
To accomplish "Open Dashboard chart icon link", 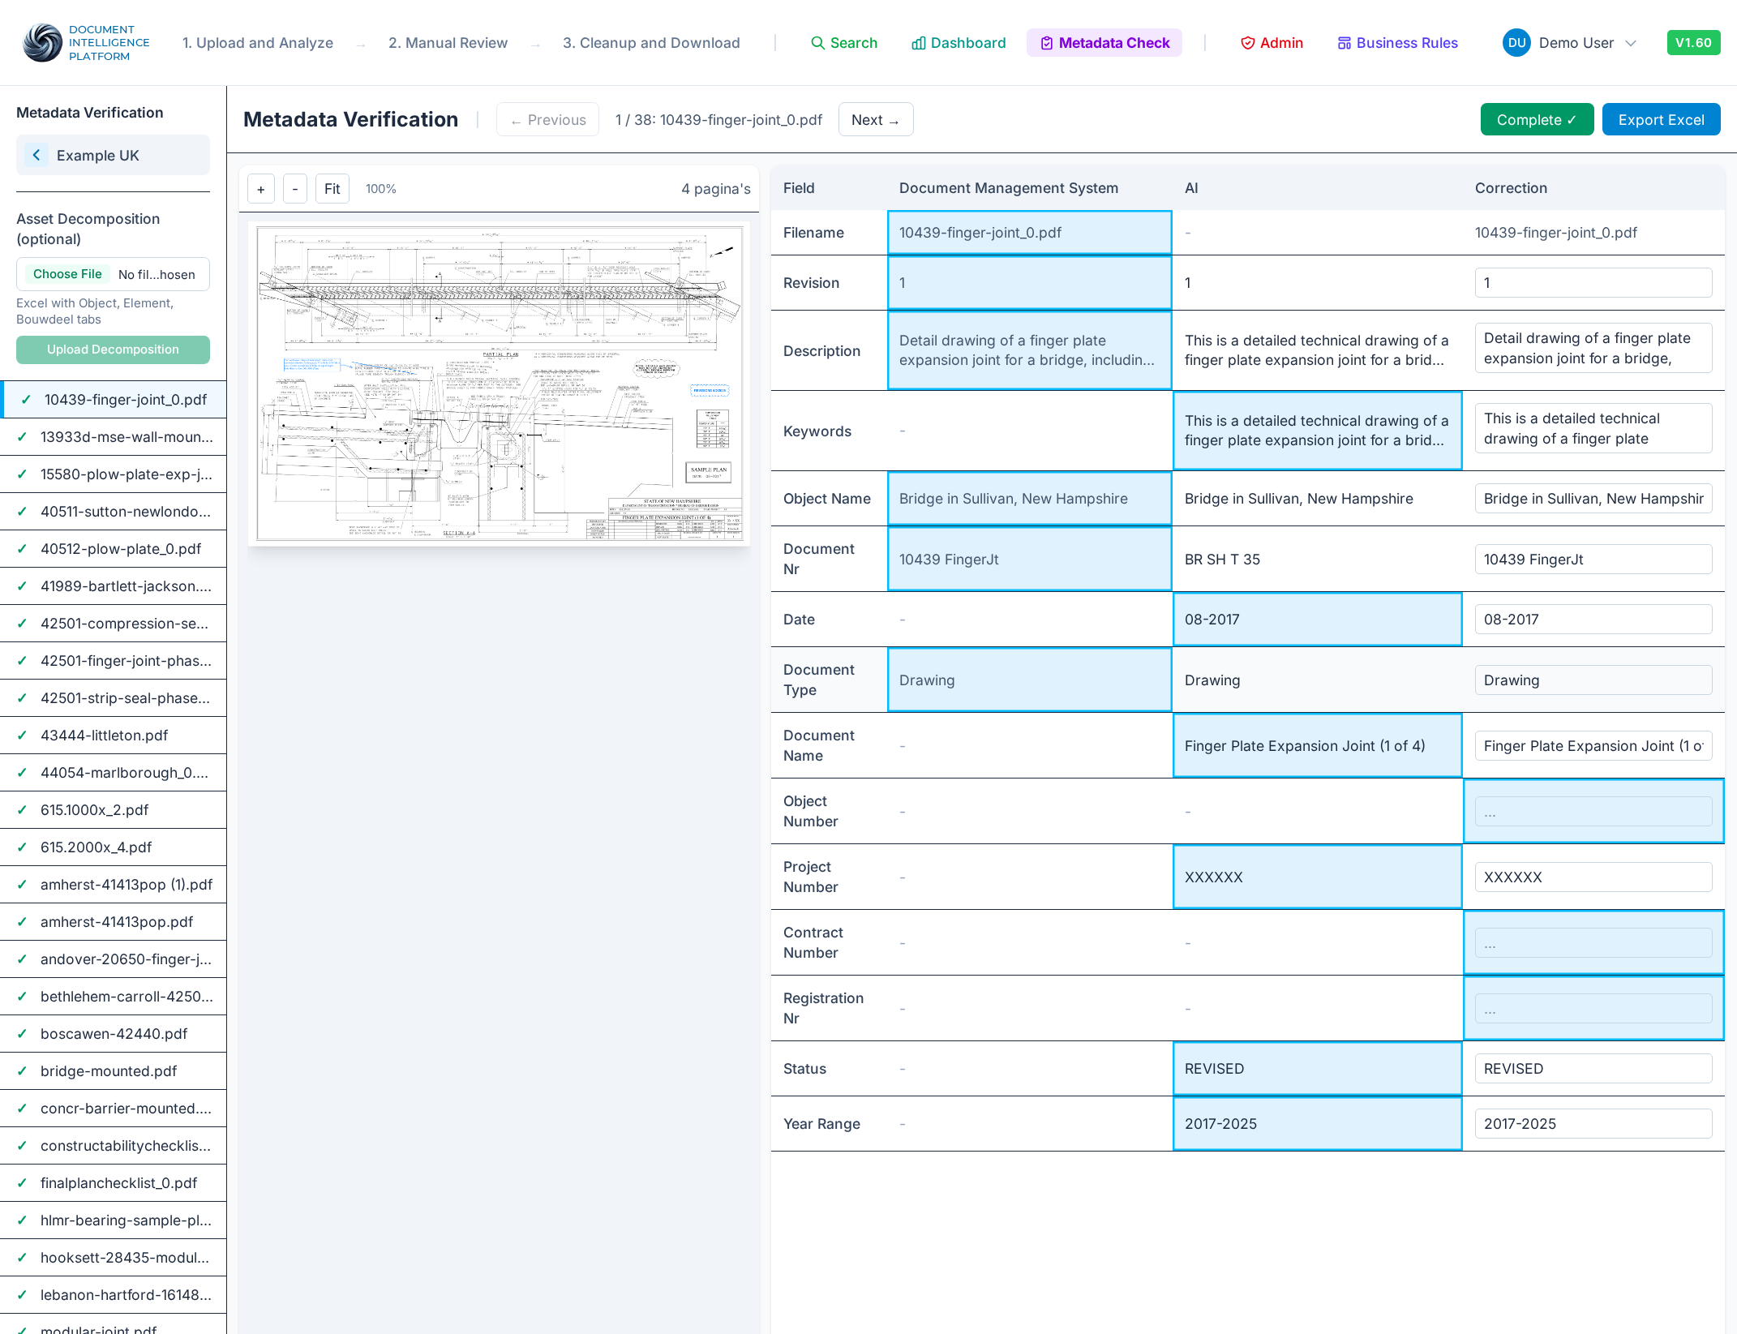I will (918, 43).
